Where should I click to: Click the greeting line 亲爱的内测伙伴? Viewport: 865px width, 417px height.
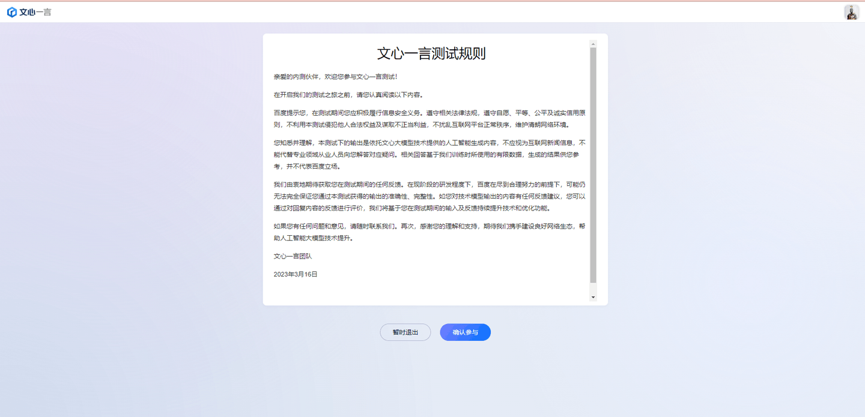pos(336,77)
